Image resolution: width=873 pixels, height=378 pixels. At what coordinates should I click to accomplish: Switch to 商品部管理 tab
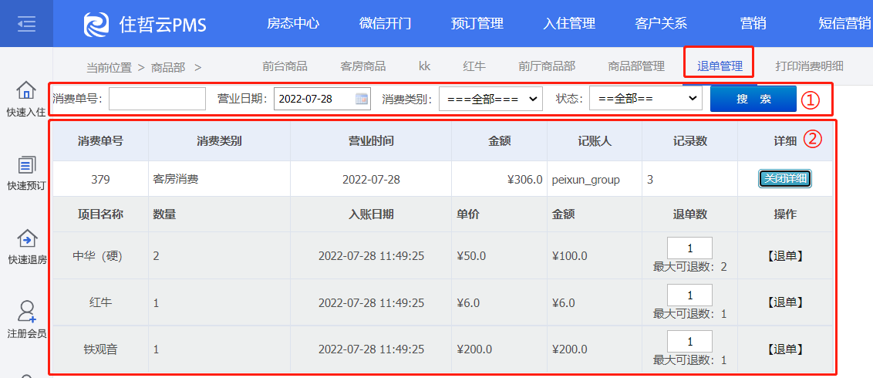636,66
